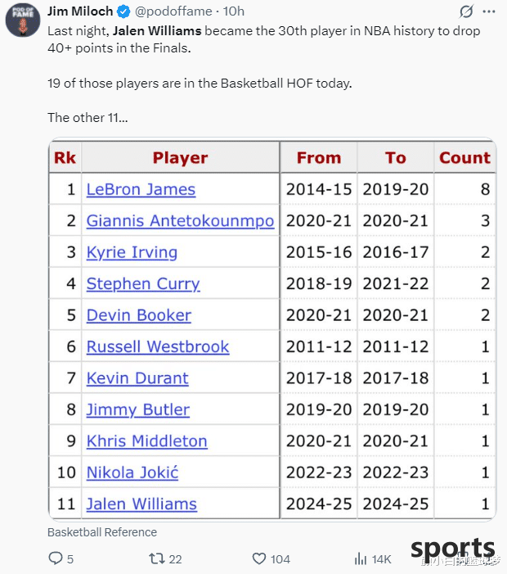The height and width of the screenshot is (574, 507).
Task: Click the reply comment icon
Action: (x=55, y=558)
